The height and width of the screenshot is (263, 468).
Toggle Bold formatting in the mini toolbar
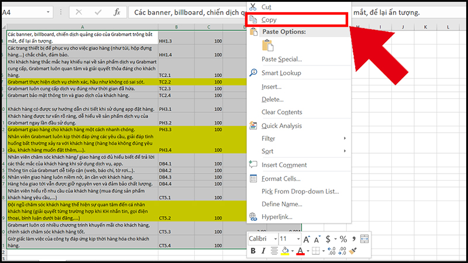254,251
